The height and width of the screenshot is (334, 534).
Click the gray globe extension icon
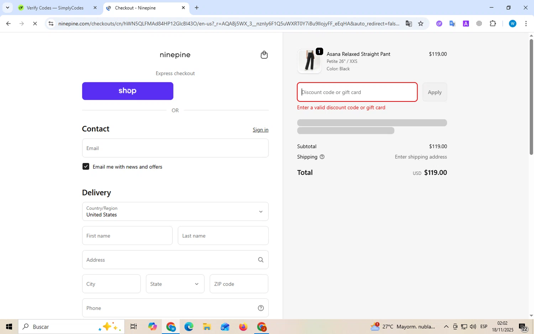(x=479, y=24)
